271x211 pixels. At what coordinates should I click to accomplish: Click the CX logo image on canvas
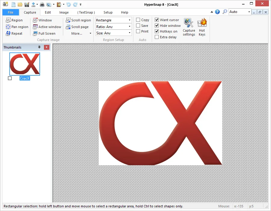click(x=160, y=123)
